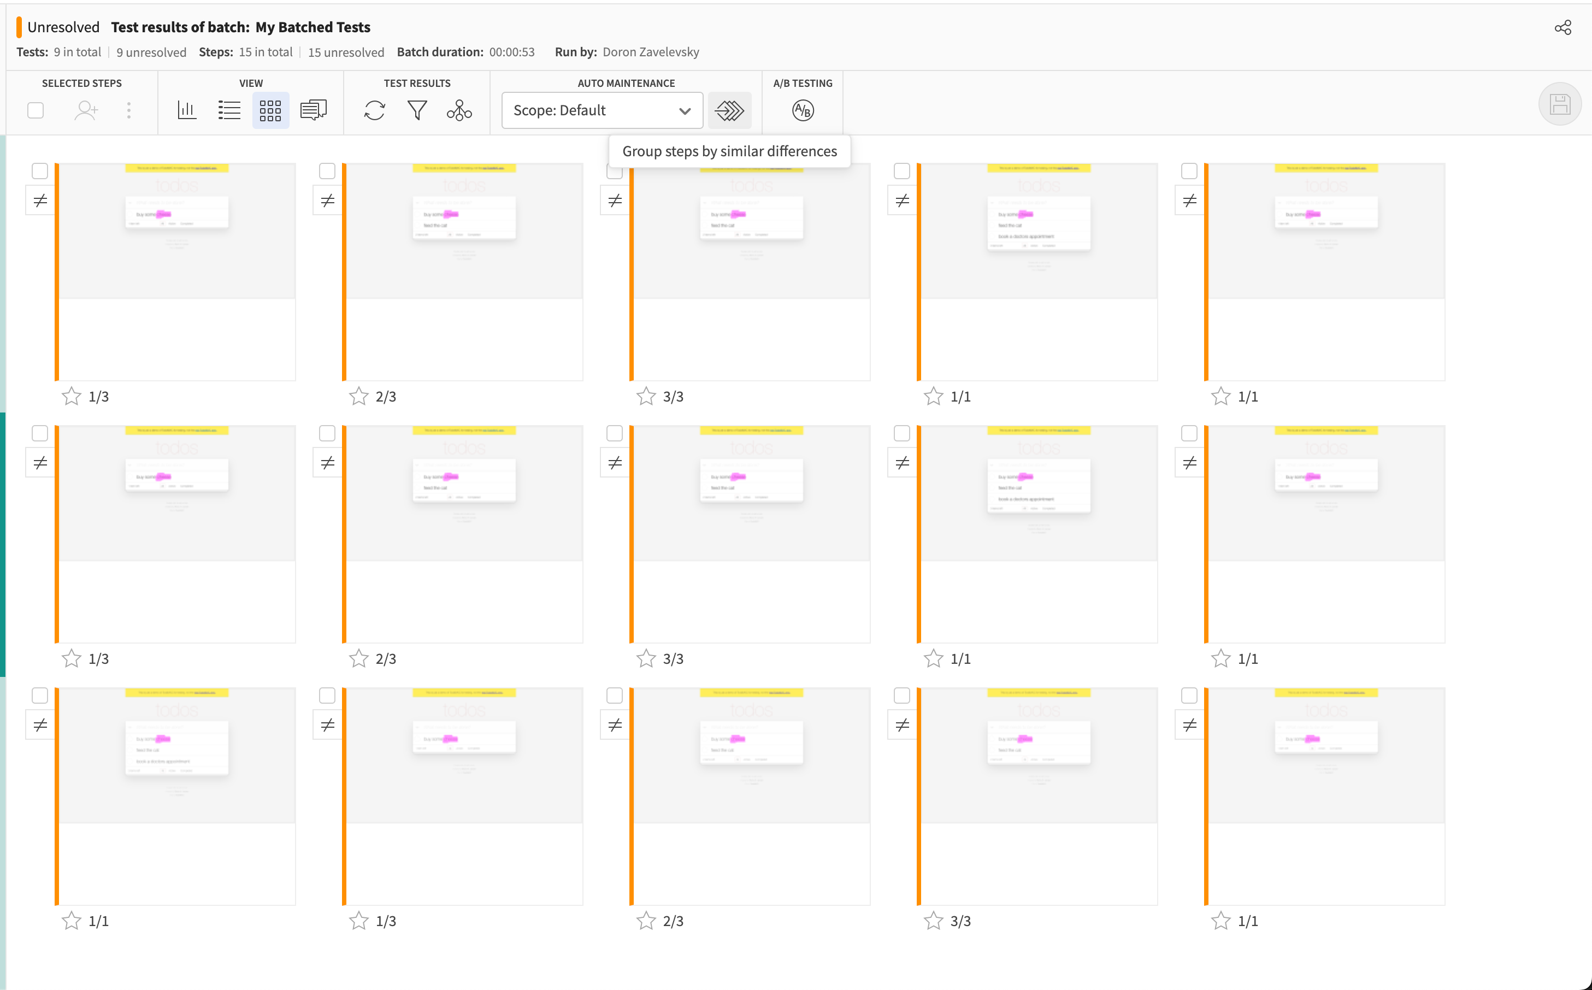Open the share batch results icon
The image size is (1592, 990).
pos(1562,27)
